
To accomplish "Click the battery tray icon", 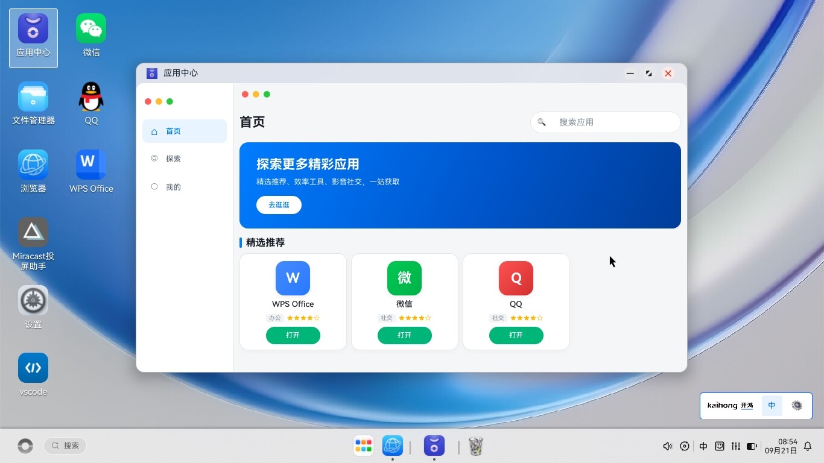I will (x=752, y=447).
